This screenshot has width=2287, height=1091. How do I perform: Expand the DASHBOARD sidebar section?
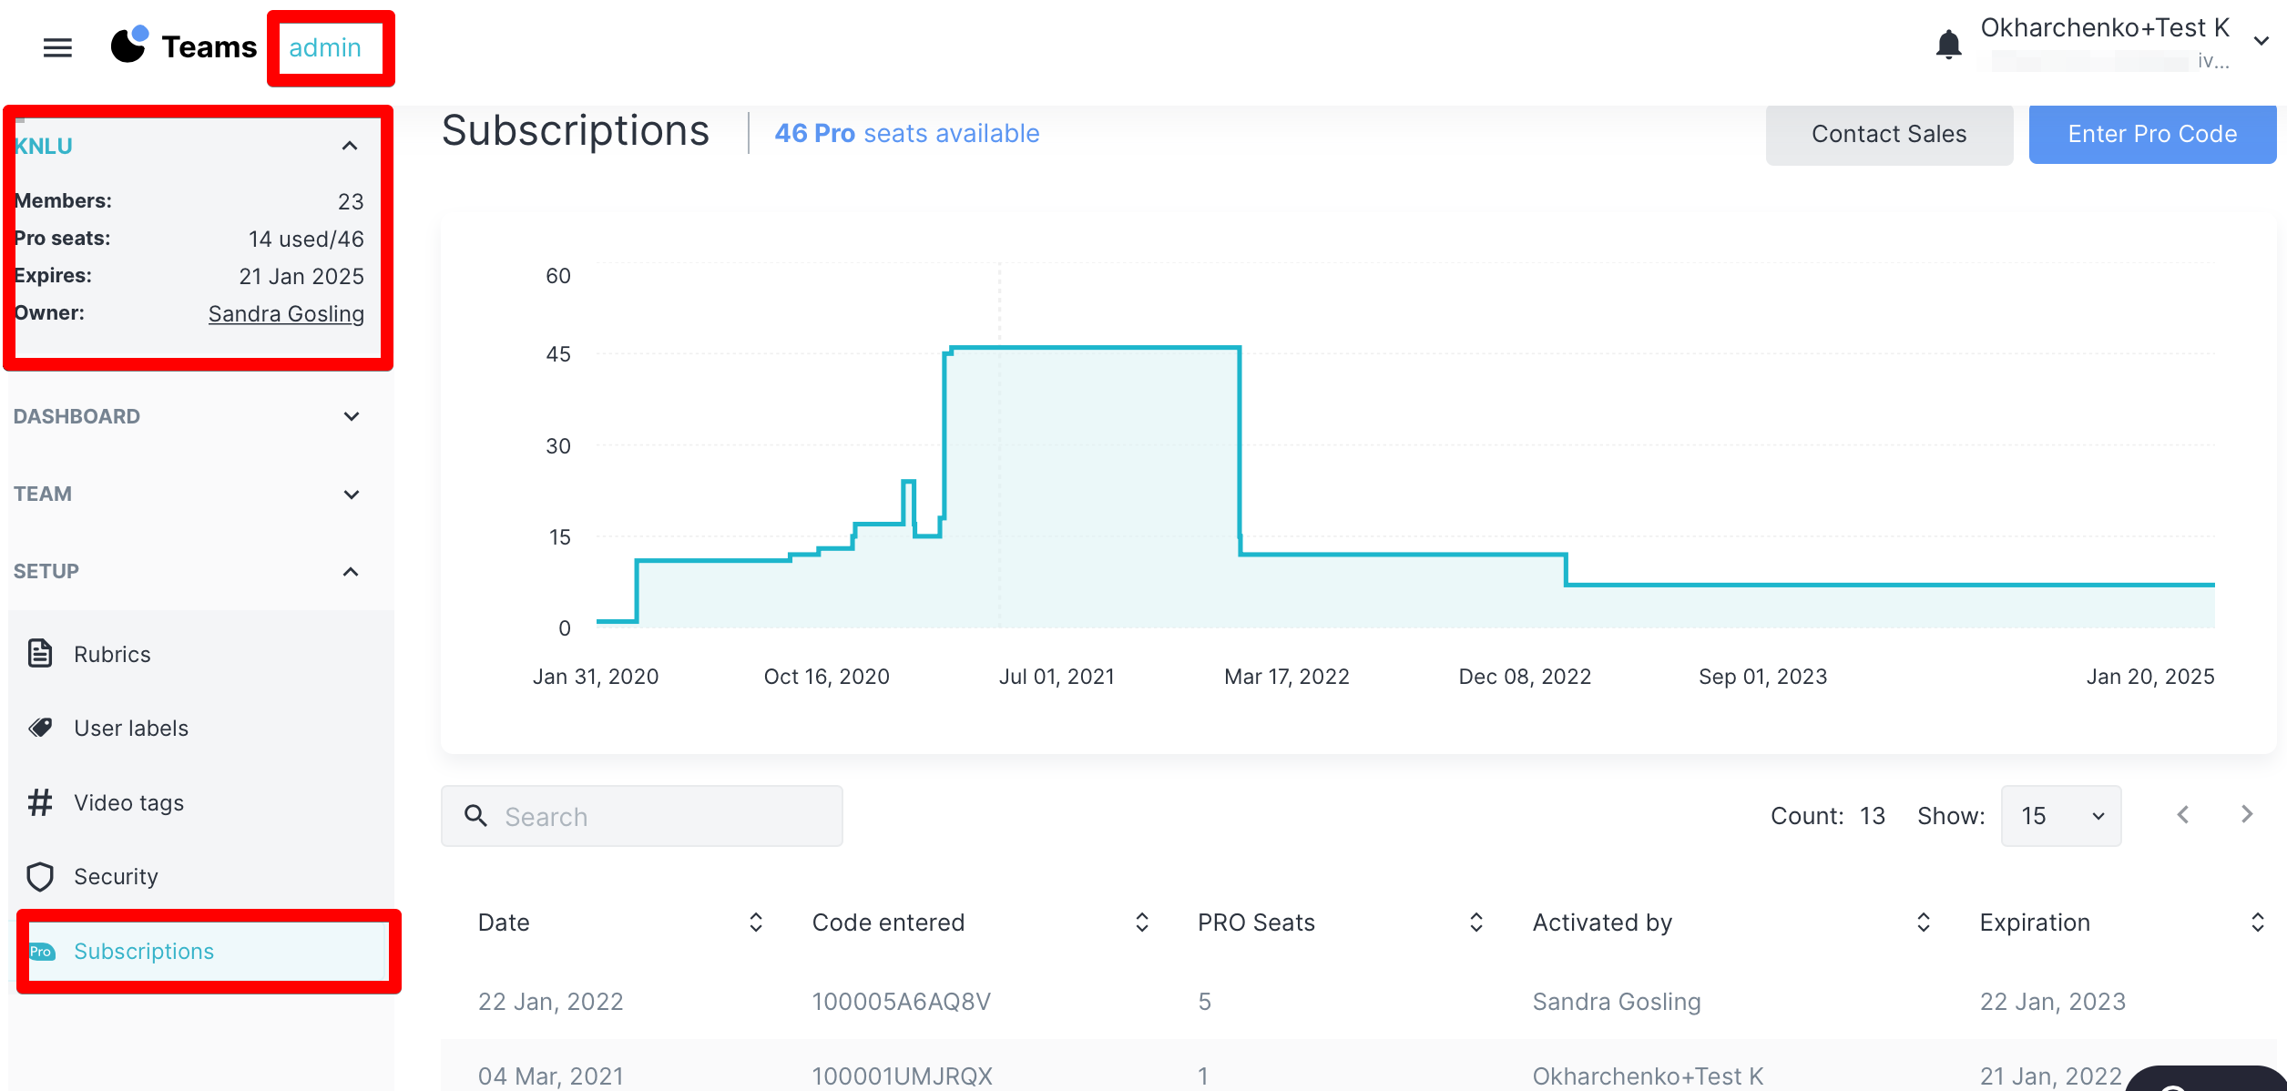[351, 416]
